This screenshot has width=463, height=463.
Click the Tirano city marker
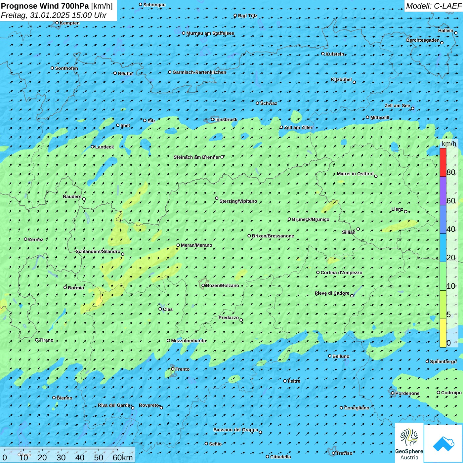pos(37,340)
